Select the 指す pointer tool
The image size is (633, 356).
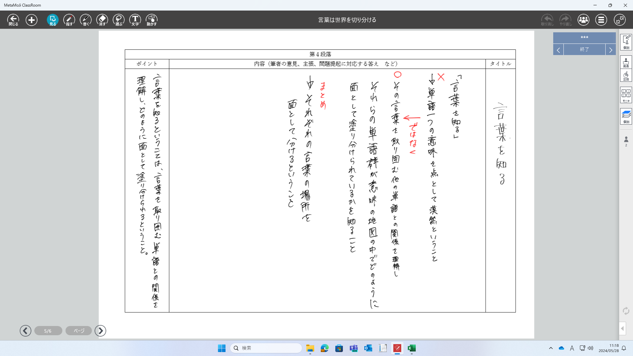(69, 20)
